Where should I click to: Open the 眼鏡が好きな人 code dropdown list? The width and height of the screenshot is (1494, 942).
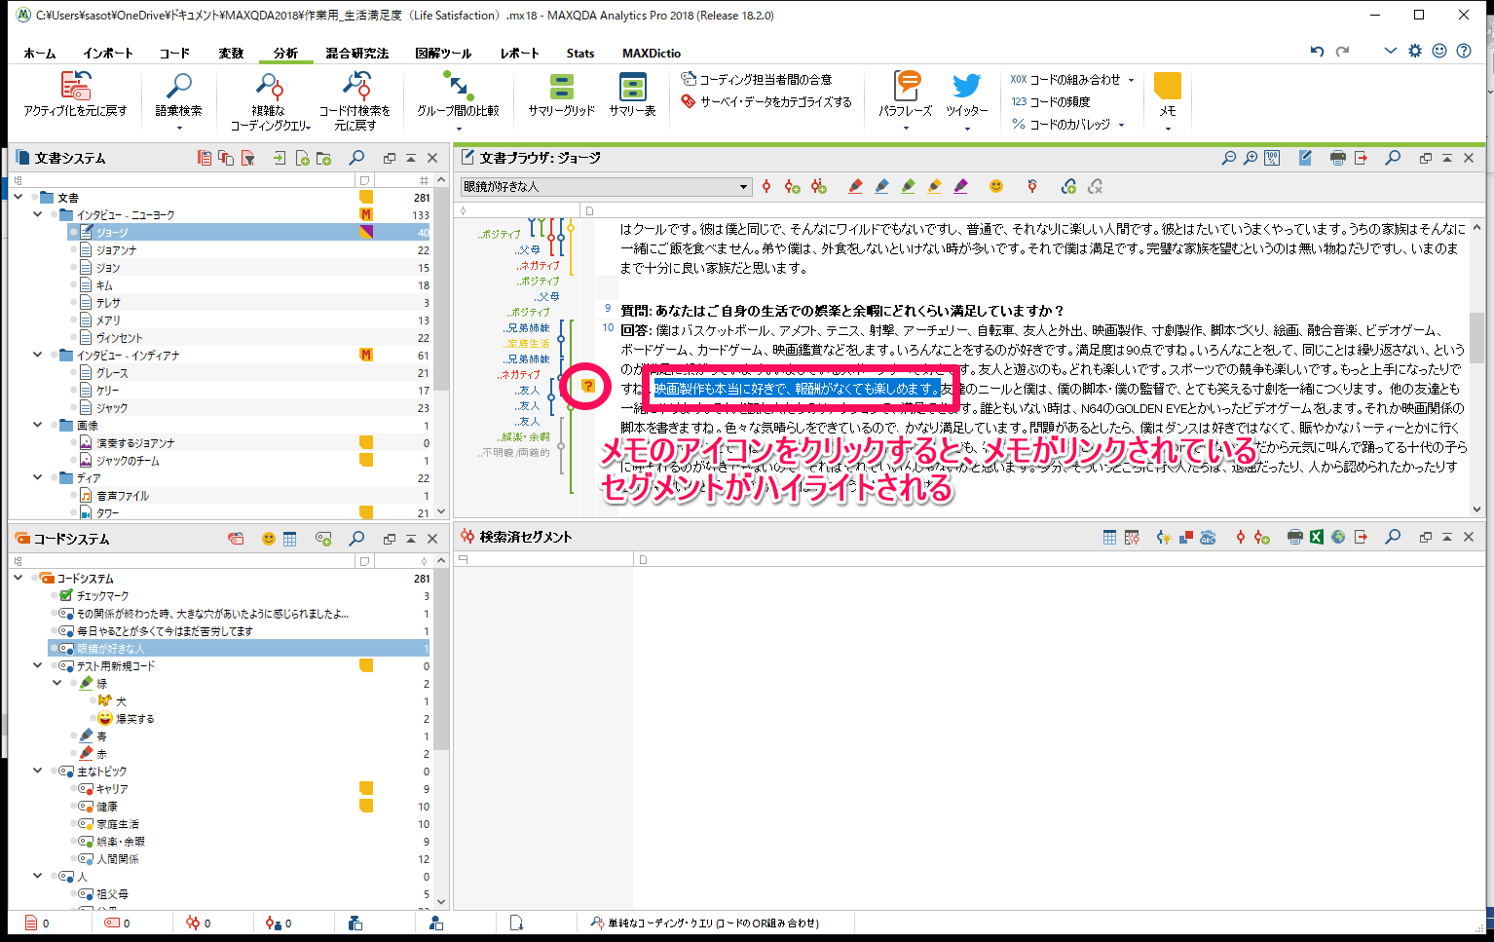coord(743,187)
